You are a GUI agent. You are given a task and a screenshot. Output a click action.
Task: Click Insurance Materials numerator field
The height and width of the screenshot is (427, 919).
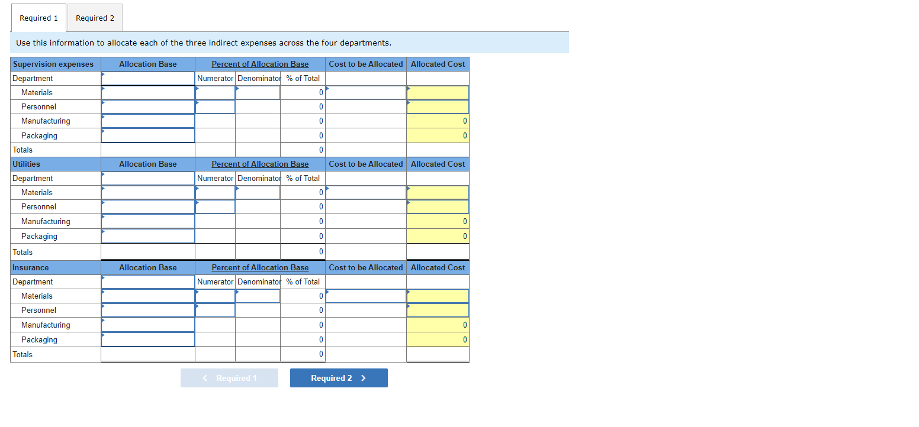pyautogui.click(x=215, y=296)
